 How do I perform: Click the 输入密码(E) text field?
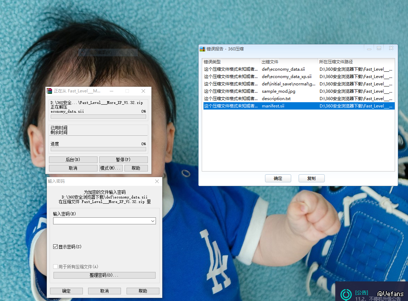pos(104,221)
